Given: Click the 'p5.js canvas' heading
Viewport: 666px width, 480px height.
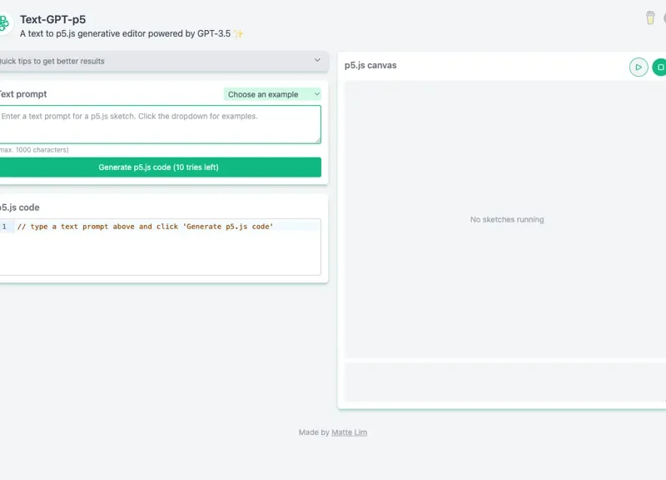Looking at the screenshot, I should [370, 66].
